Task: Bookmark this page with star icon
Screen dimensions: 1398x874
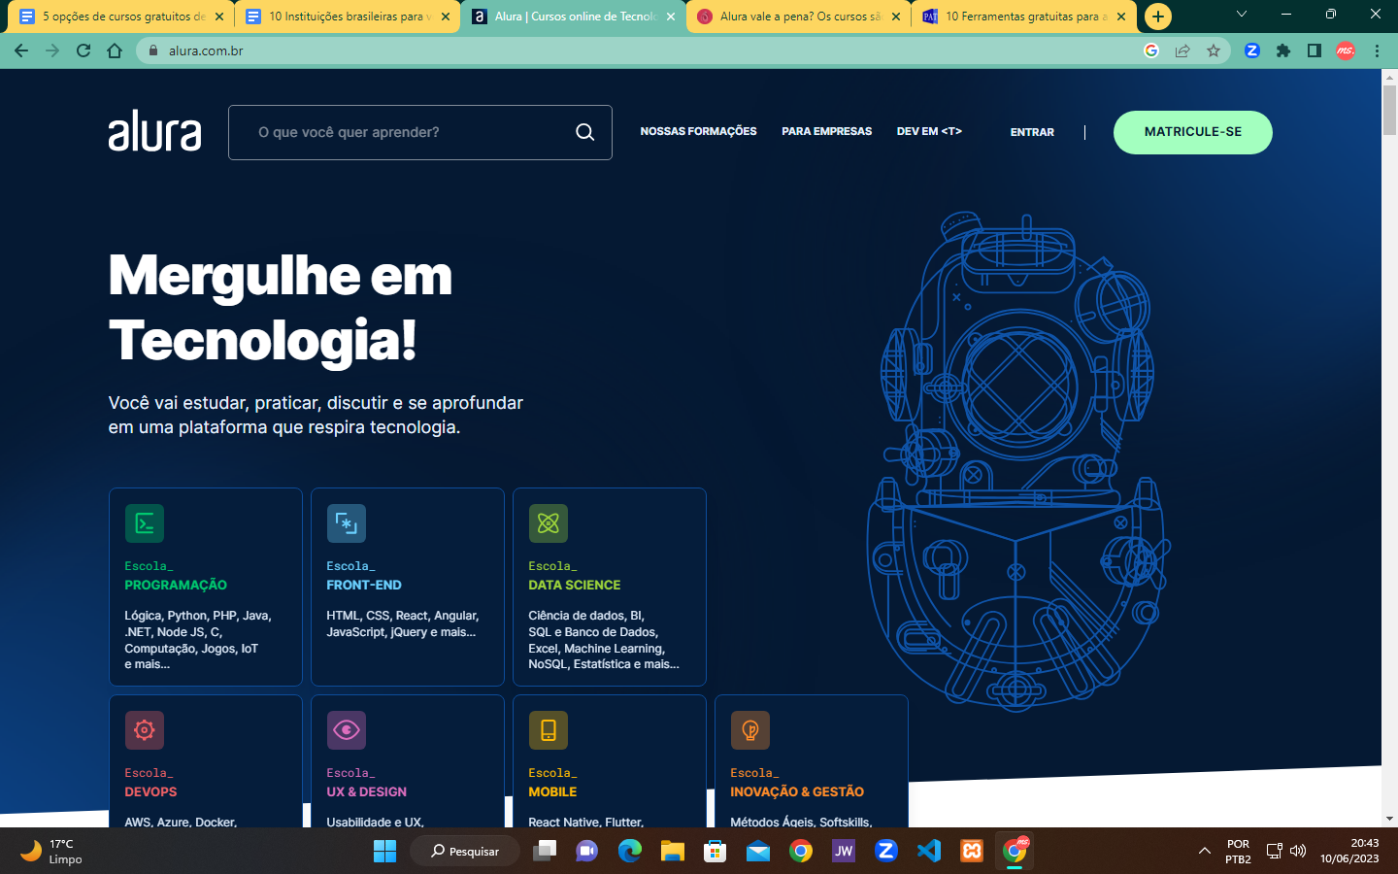Action: point(1214,50)
